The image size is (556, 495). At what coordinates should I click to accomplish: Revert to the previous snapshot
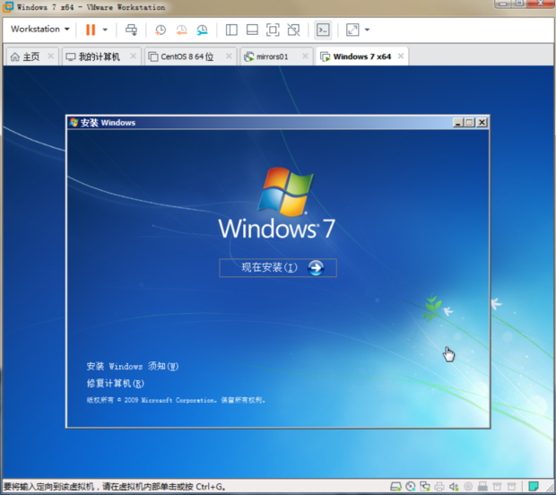click(x=181, y=30)
